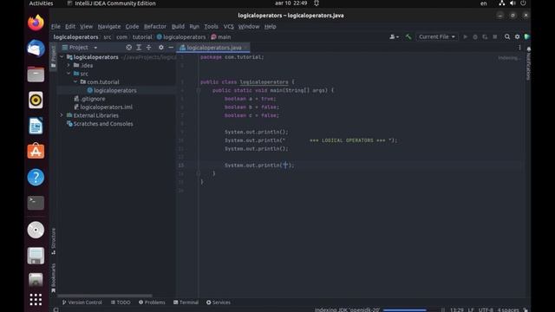Screen dimensions: 555x312
Task: Expand External Libraries node
Action: coord(62,115)
